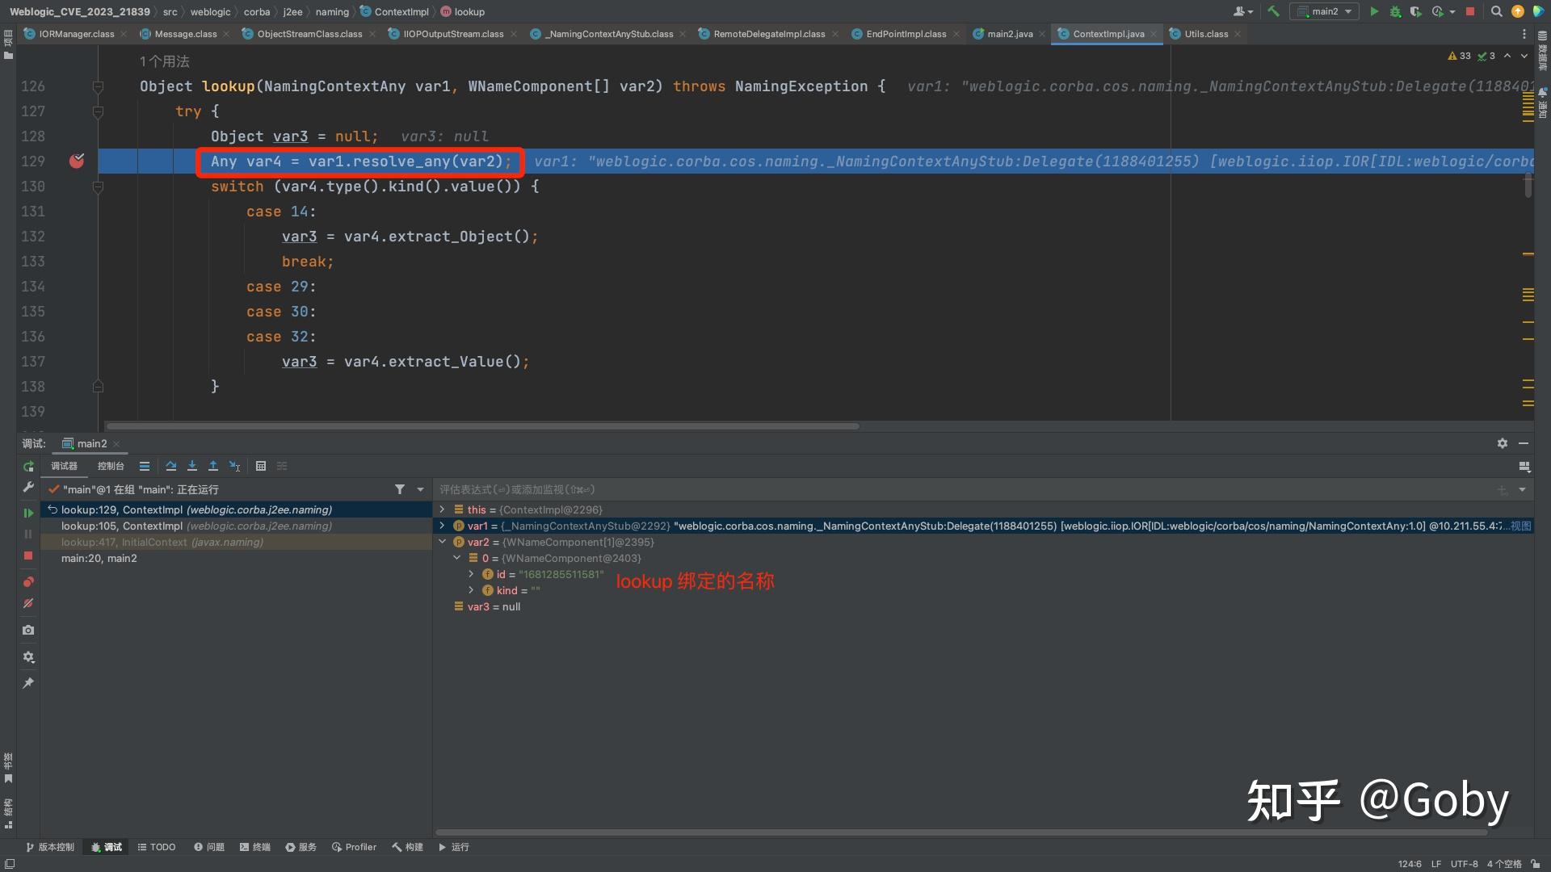Resume the program with the green play icon
Image resolution: width=1551 pixels, height=872 pixels.
pyautogui.click(x=28, y=513)
